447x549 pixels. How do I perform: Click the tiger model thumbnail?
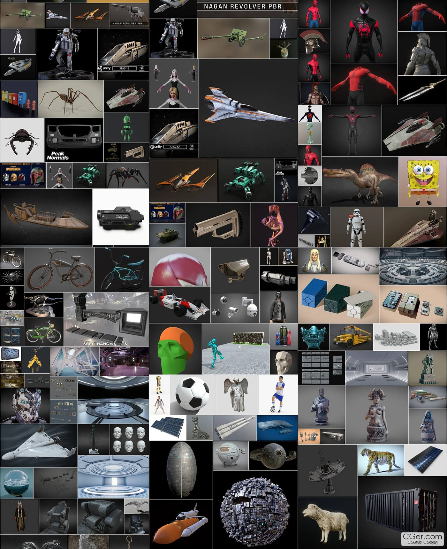pos(381,460)
